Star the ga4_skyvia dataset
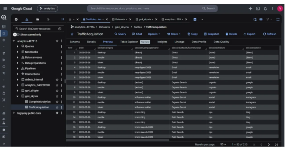This screenshot has width=285, height=160. coord(57,96)
